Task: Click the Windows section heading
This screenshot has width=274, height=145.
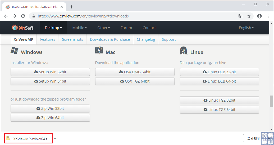Action: (x=32, y=52)
